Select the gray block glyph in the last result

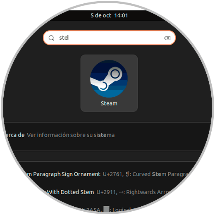coord(106,209)
